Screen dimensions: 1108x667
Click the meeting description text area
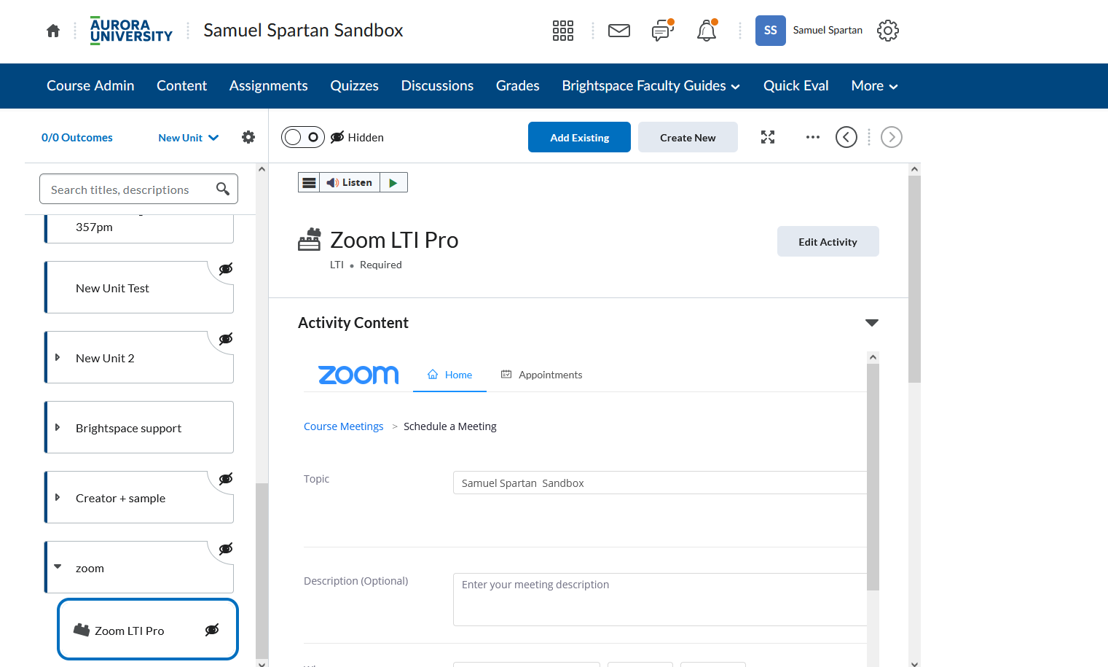coord(660,599)
